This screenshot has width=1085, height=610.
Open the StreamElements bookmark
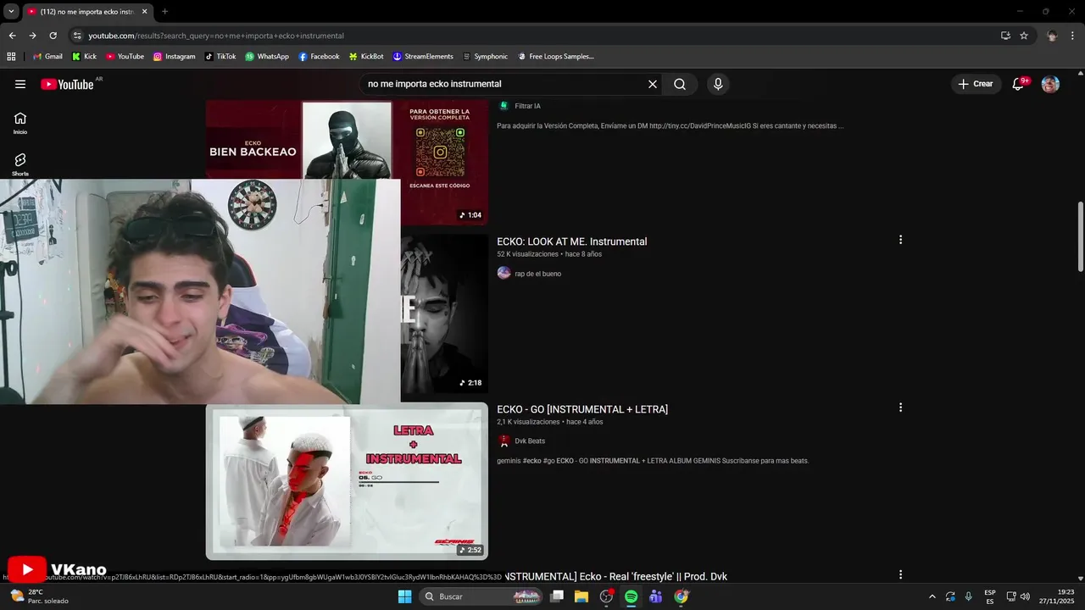(x=423, y=57)
